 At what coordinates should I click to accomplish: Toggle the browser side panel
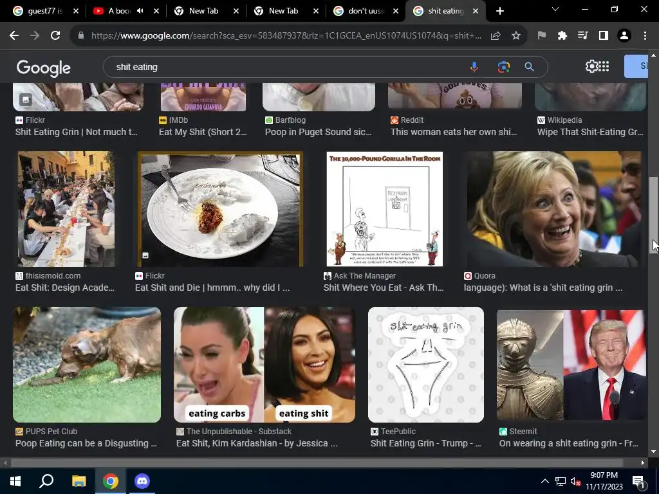(604, 36)
